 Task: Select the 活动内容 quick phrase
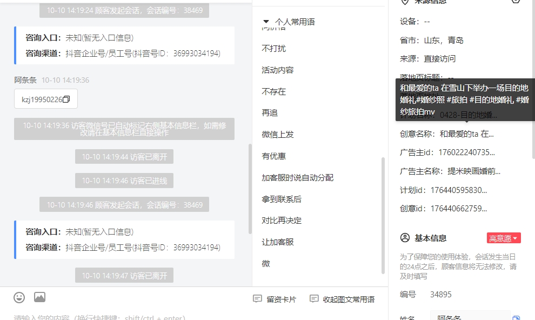pyautogui.click(x=278, y=70)
